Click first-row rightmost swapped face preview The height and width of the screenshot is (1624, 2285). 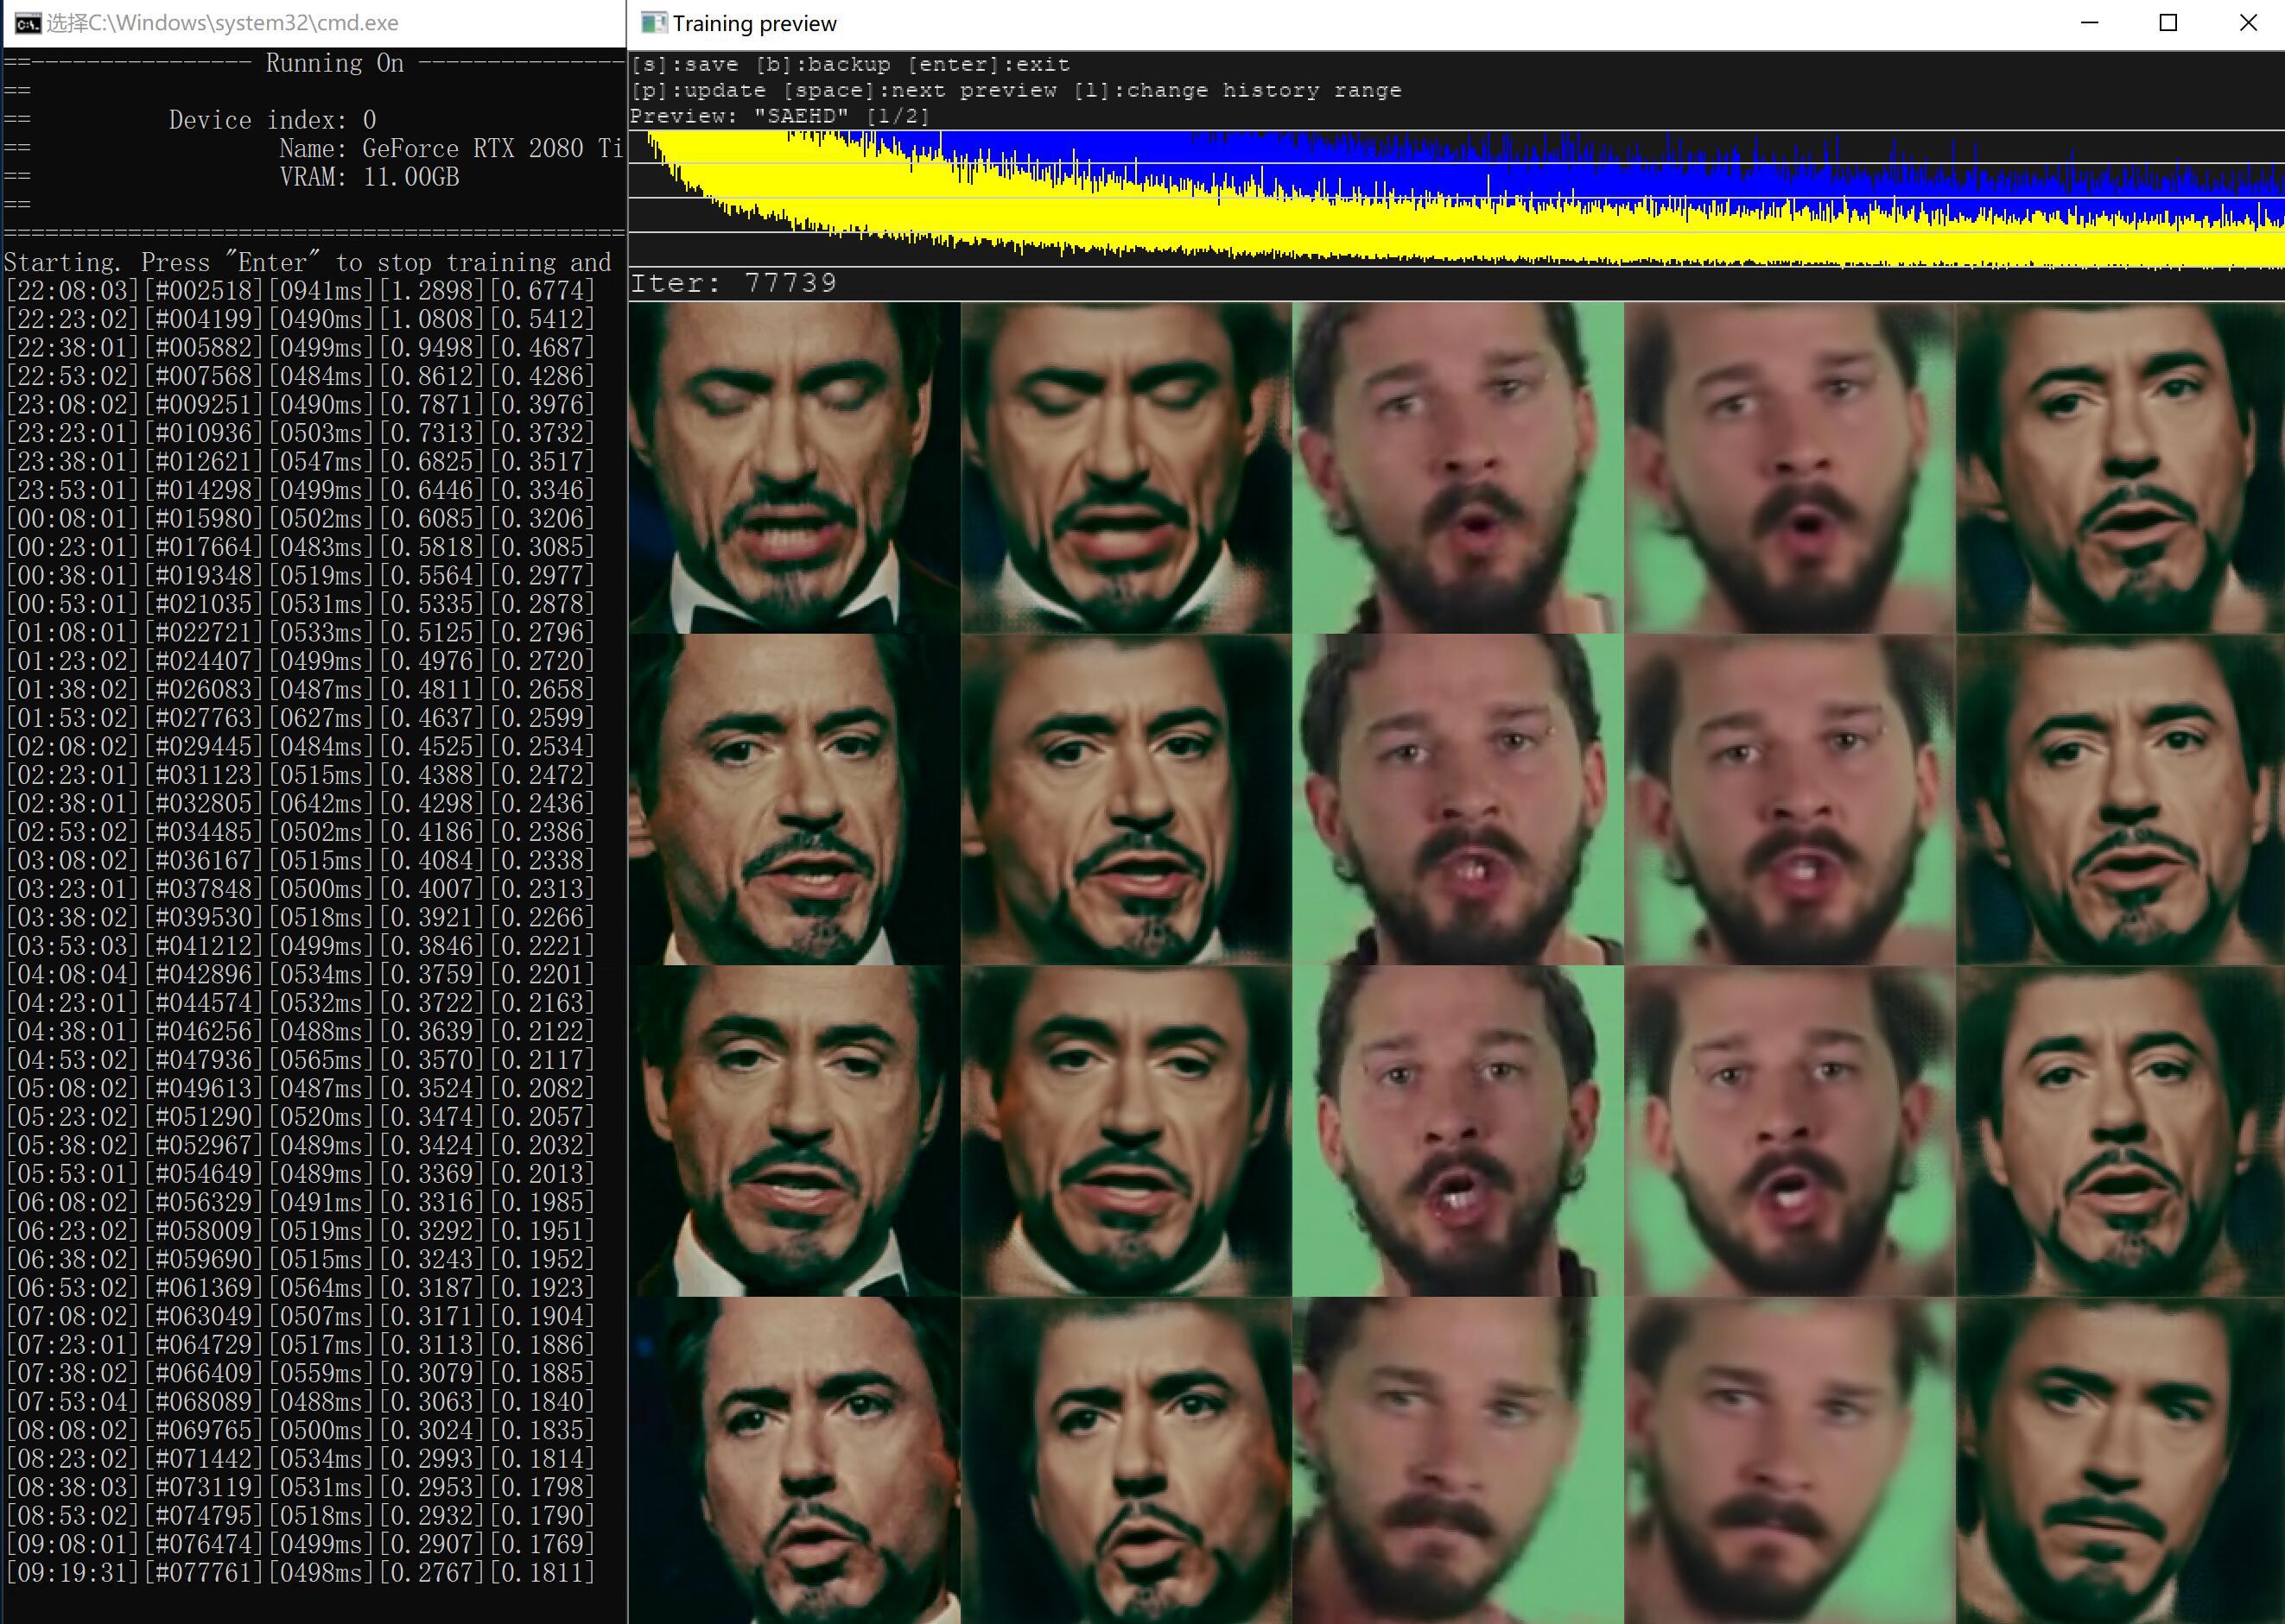[x=2121, y=468]
